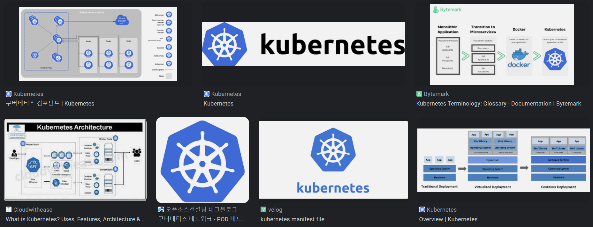Screen dimensions: 593x227
Task: Click the green velog favicon
Action: click(x=263, y=209)
